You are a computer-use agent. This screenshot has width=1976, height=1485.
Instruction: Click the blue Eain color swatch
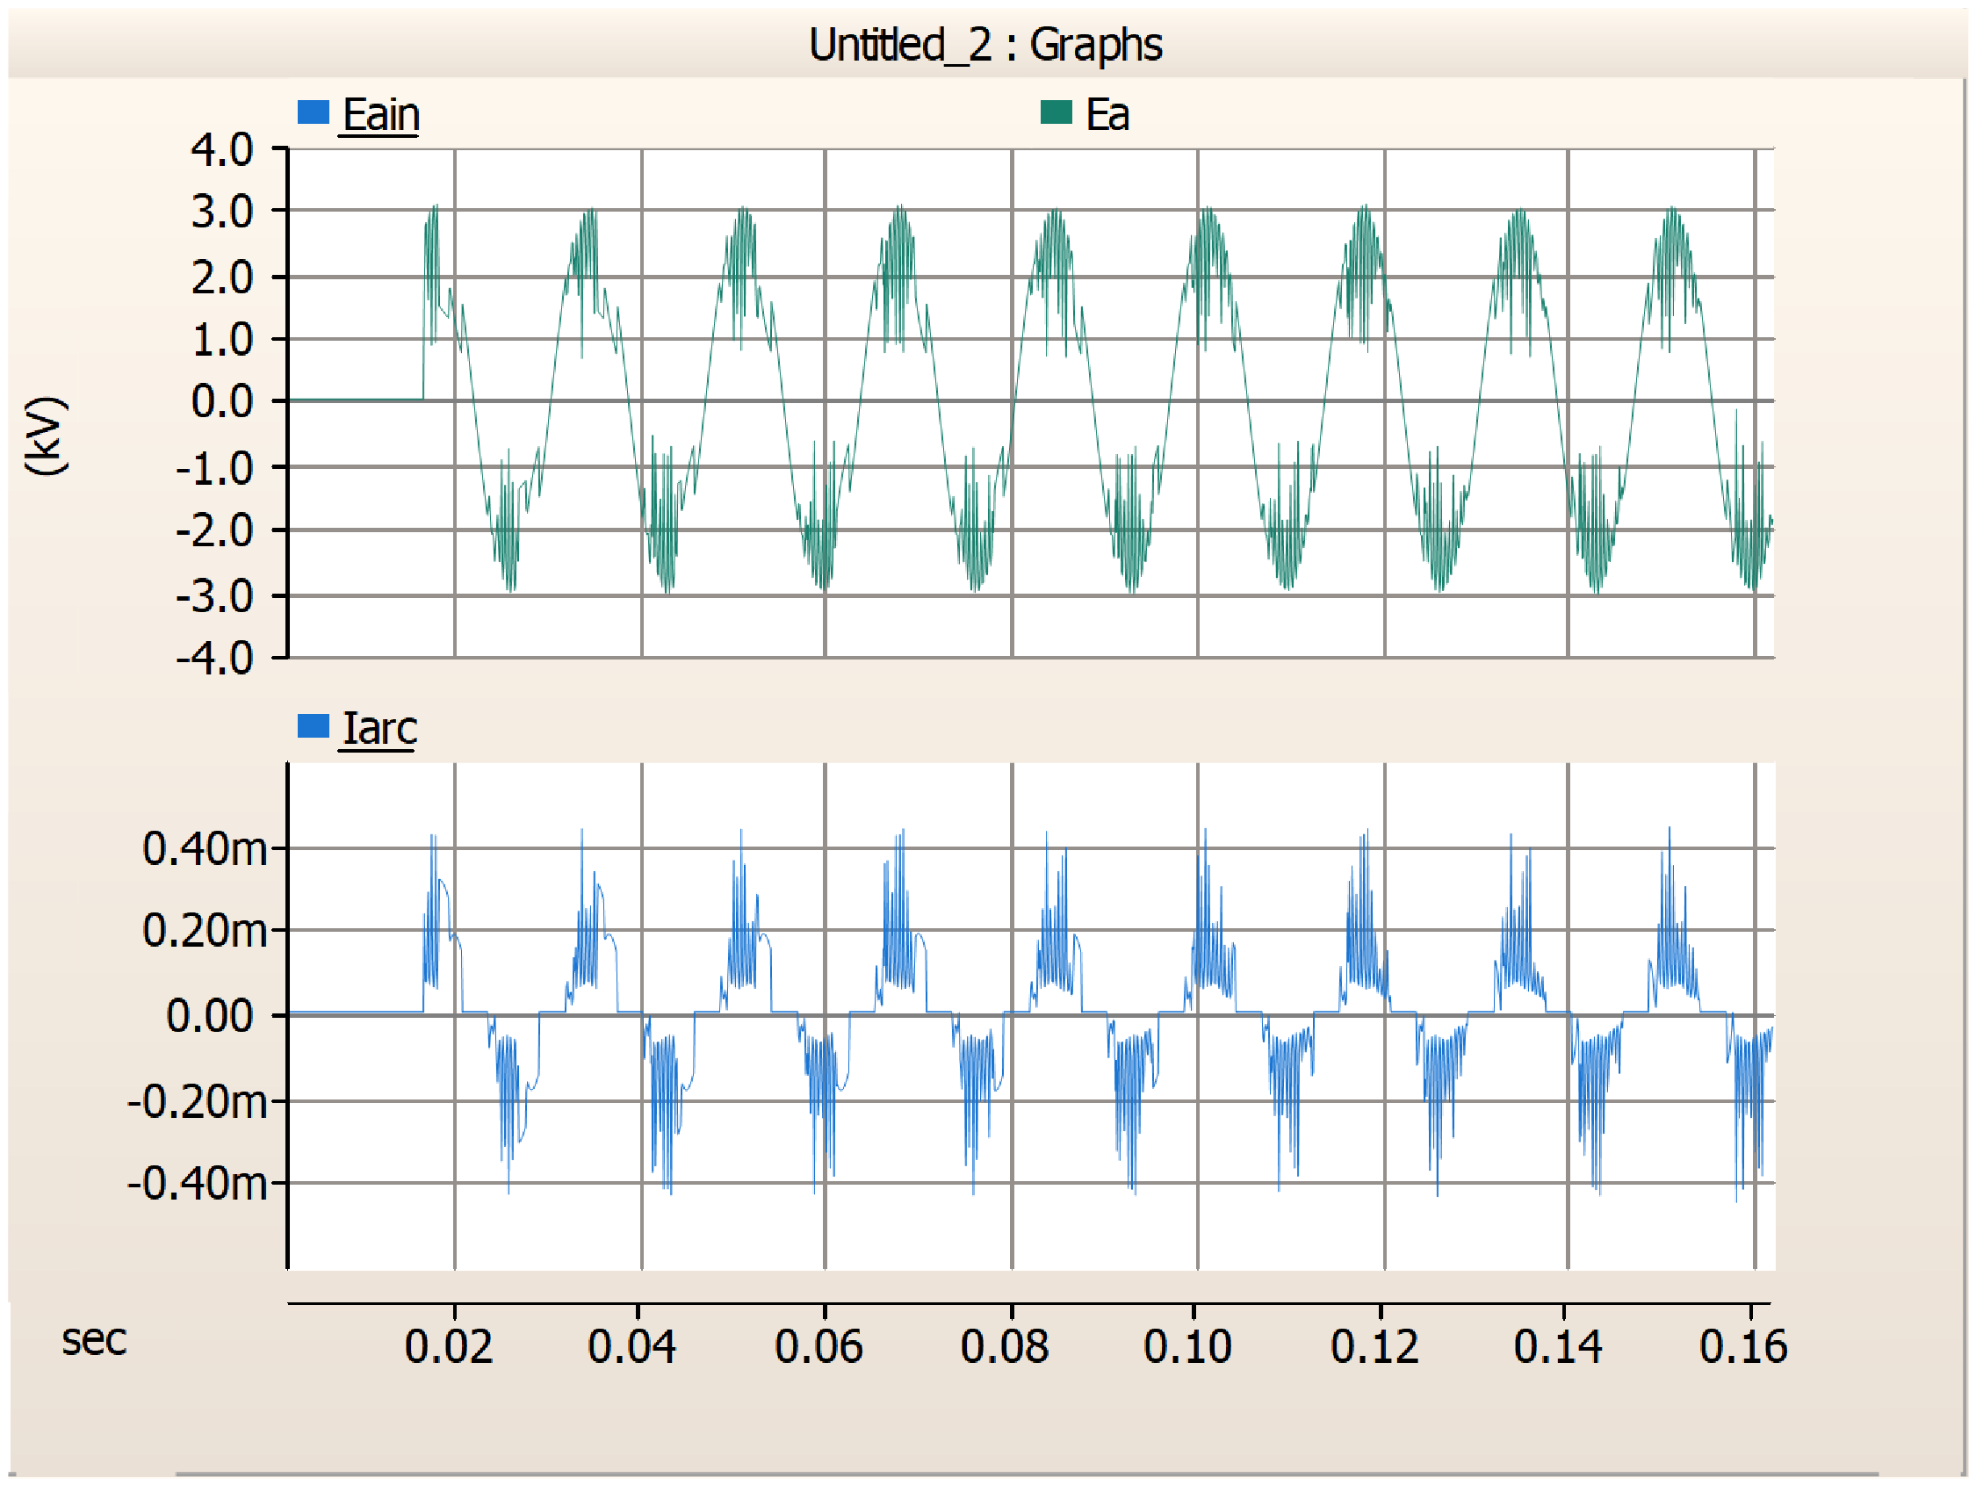point(314,112)
